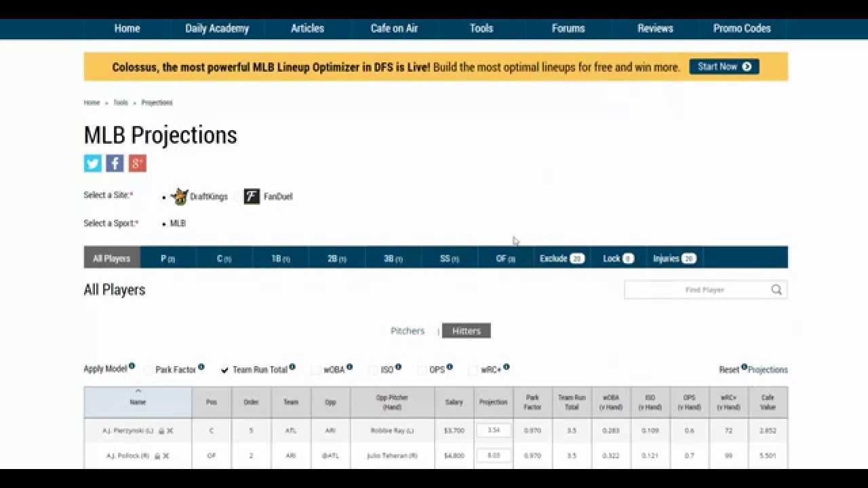Image resolution: width=868 pixels, height=488 pixels.
Task: Enable the wOBA model checkbox
Action: point(316,370)
